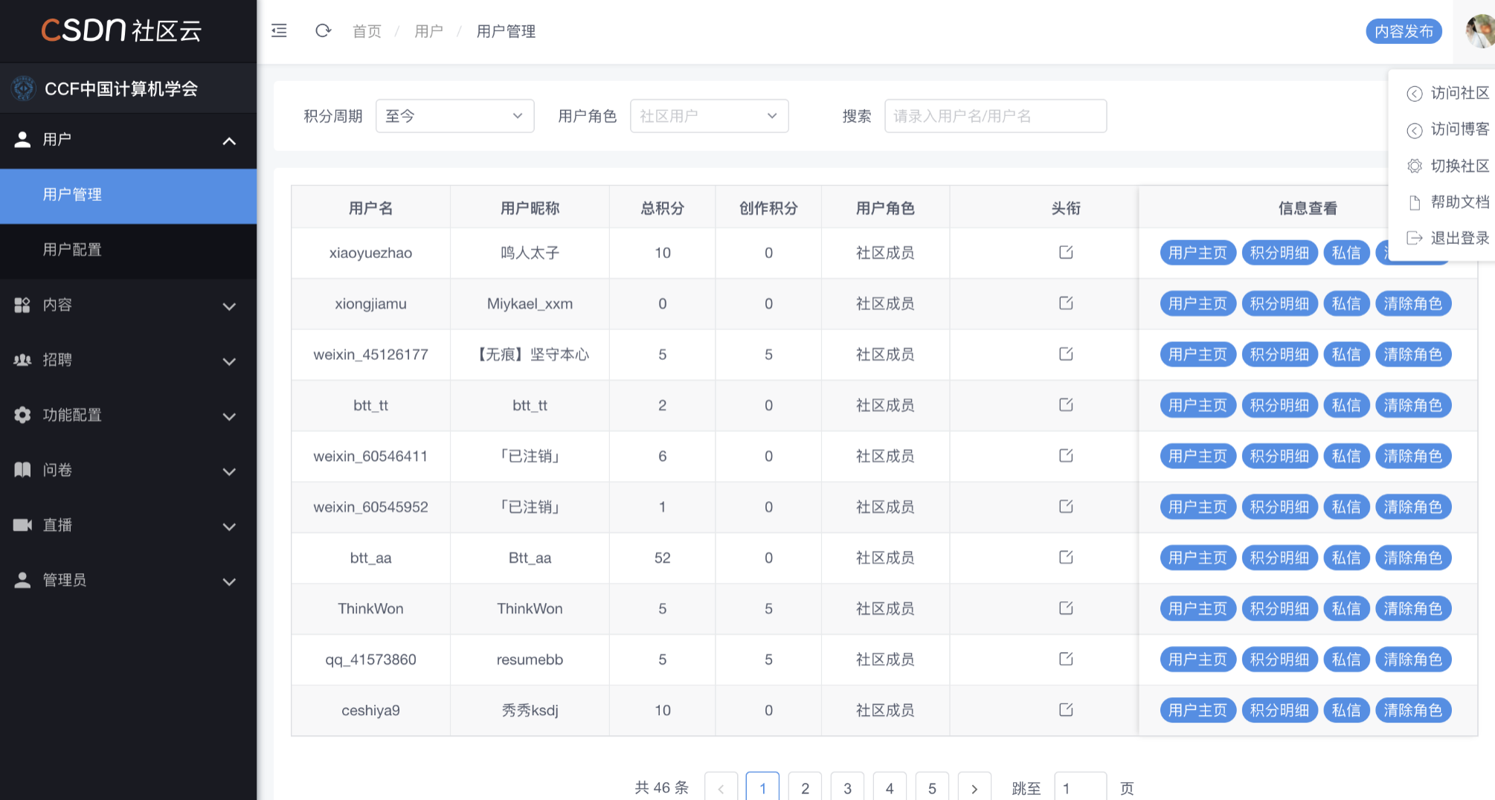Viewport: 1495px width, 800px height.
Task: Click the previous page arrow
Action: pyautogui.click(x=721, y=787)
